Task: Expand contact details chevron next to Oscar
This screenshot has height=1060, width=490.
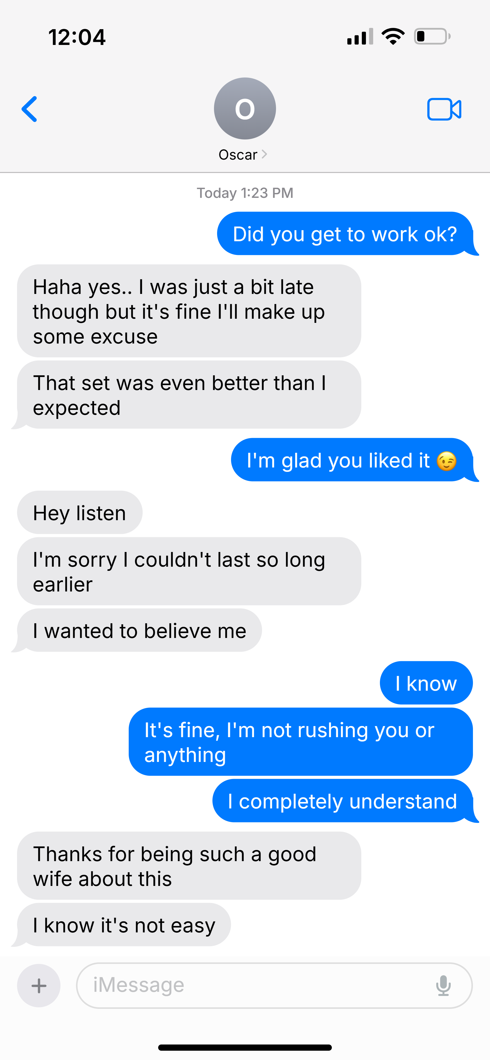Action: click(264, 154)
